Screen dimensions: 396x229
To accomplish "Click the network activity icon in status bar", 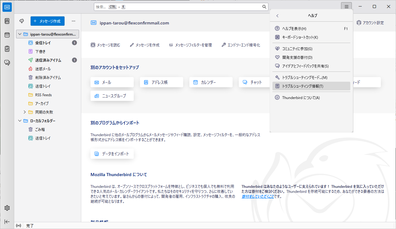I will (x=18, y=226).
